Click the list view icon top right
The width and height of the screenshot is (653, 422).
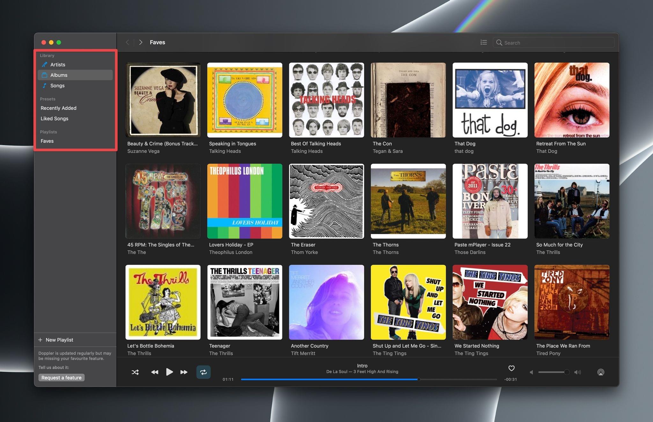click(x=484, y=42)
